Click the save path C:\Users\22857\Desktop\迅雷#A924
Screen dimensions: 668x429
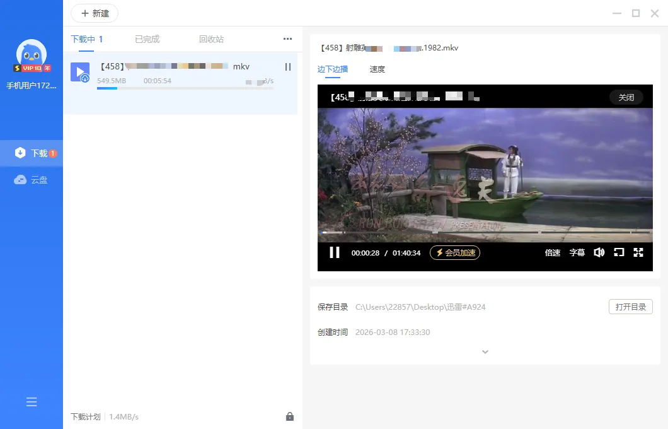[420, 307]
